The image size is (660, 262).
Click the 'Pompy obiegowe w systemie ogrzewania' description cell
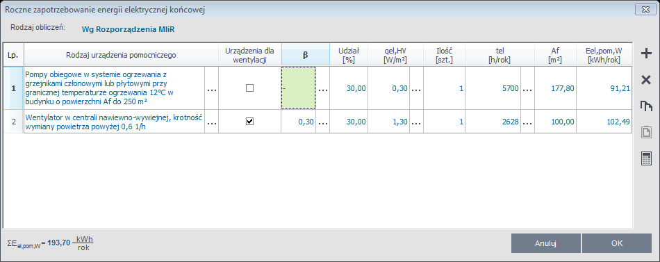click(114, 88)
